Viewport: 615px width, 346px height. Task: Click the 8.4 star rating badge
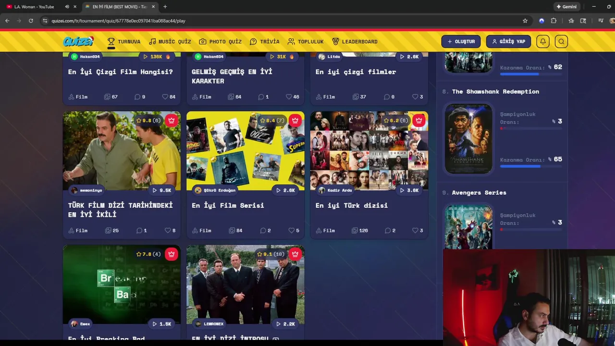272,121
